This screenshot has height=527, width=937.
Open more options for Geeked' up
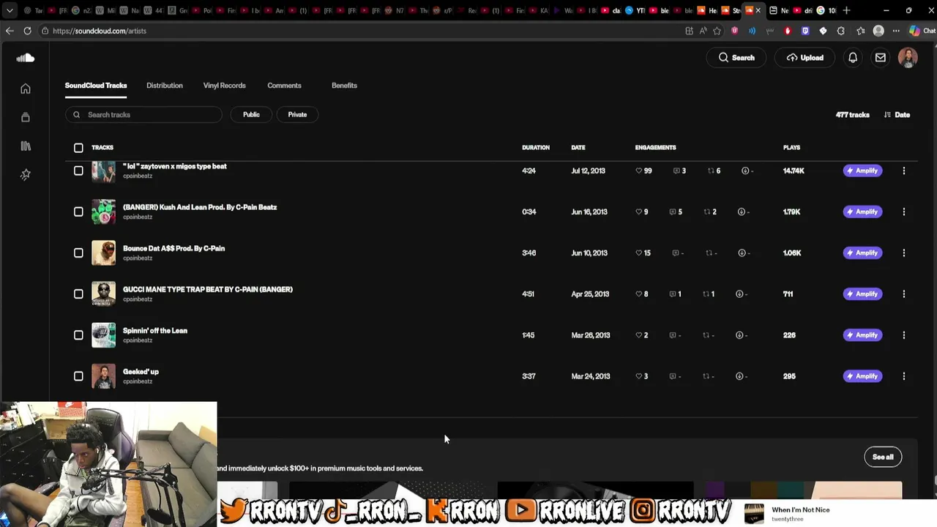pyautogui.click(x=904, y=376)
